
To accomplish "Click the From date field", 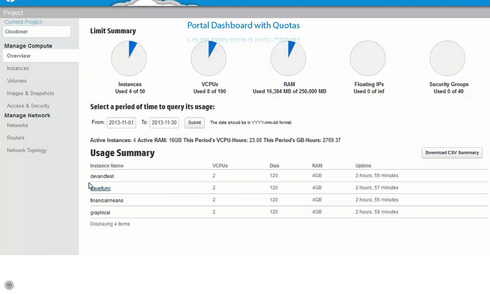I will (x=121, y=122).
